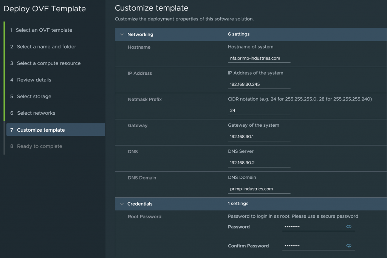Switch to step 6 Select networks
Image resolution: width=387 pixels, height=258 pixels.
[x=36, y=113]
